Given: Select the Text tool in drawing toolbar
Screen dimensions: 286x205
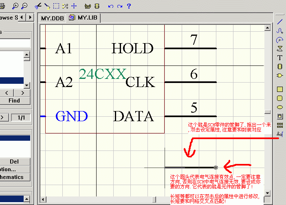Looking at the screenshot, I should click(x=280, y=58).
